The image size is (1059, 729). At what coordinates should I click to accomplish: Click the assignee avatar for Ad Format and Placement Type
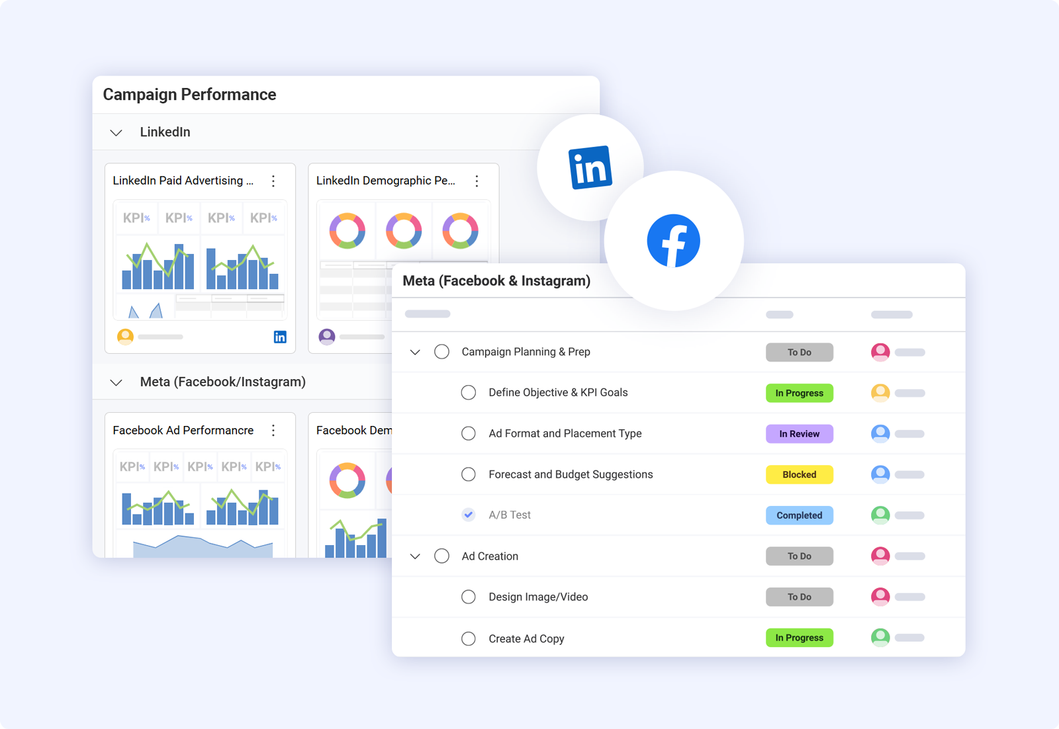(x=880, y=434)
